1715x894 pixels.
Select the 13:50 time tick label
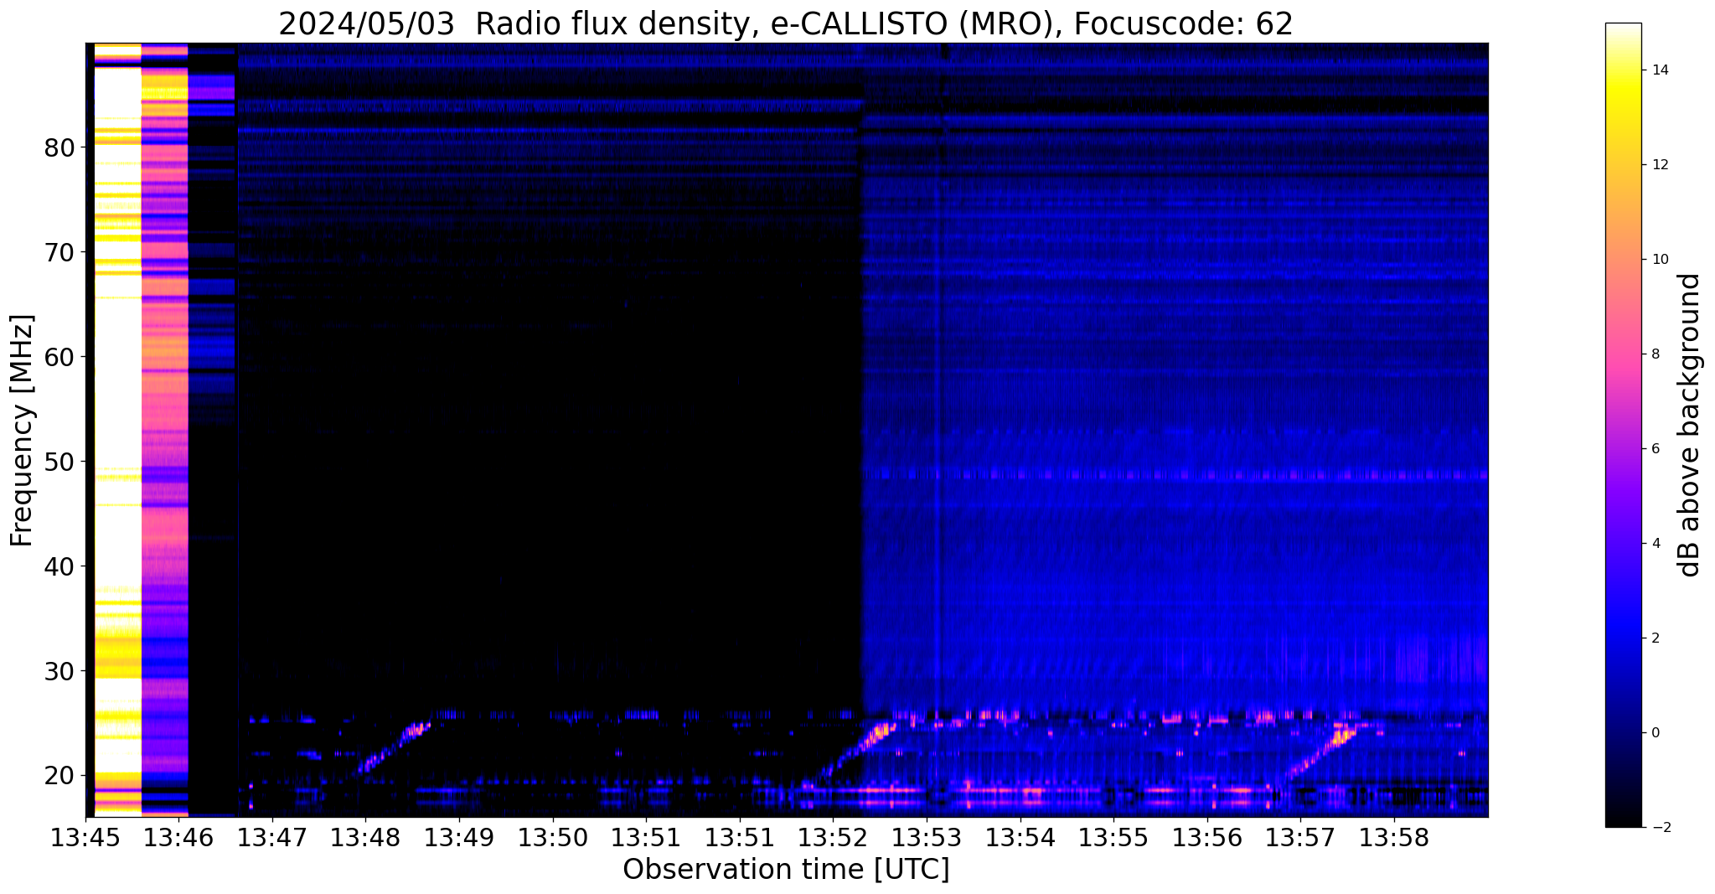pos(552,836)
